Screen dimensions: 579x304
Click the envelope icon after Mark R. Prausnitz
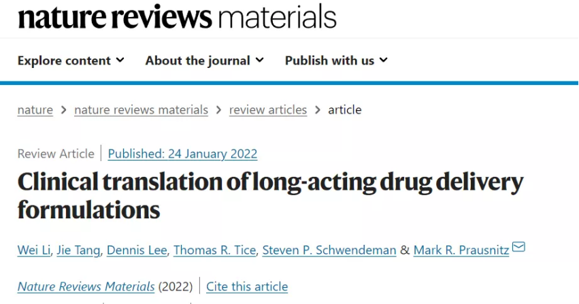tap(518, 246)
